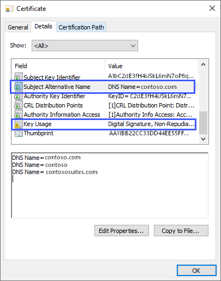Click the Subject Key Identifier field icon

click(x=19, y=77)
